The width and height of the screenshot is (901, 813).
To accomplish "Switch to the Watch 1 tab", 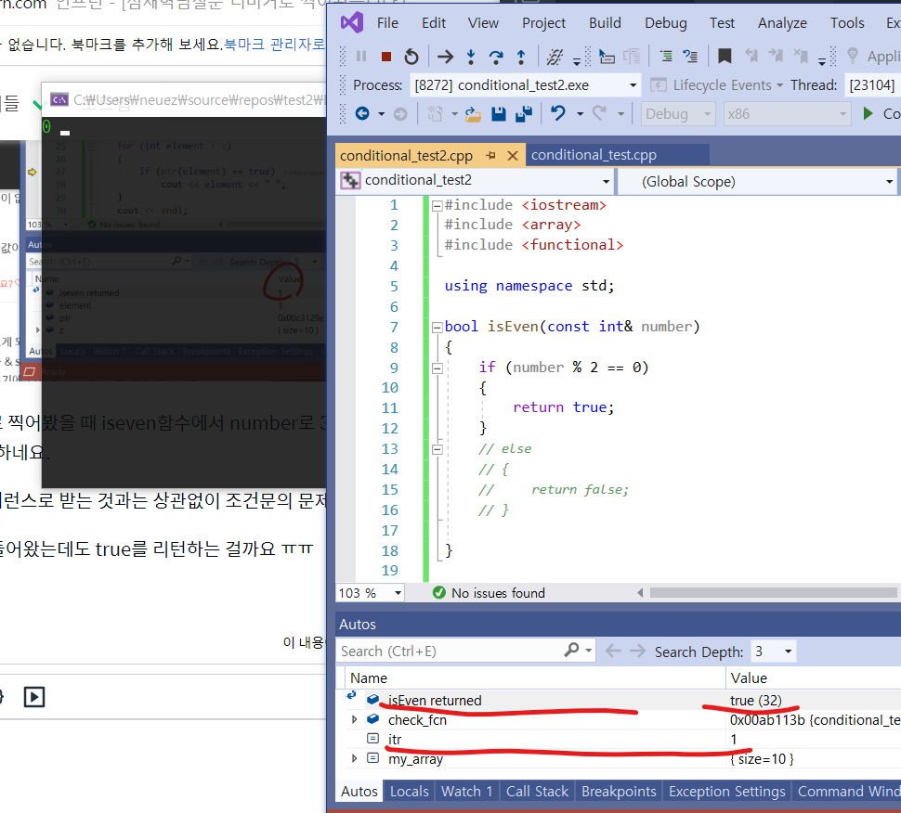I will 466,791.
